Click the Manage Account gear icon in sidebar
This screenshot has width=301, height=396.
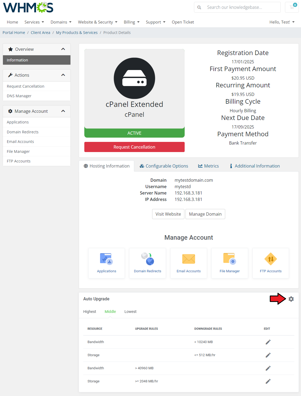pyautogui.click(x=10, y=111)
